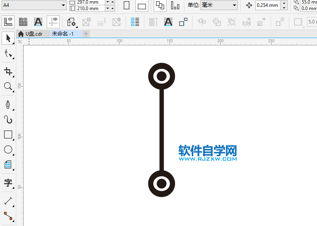Viewport: 317px width, 226px height.
Task: Select the Shape tool
Action: [8, 53]
